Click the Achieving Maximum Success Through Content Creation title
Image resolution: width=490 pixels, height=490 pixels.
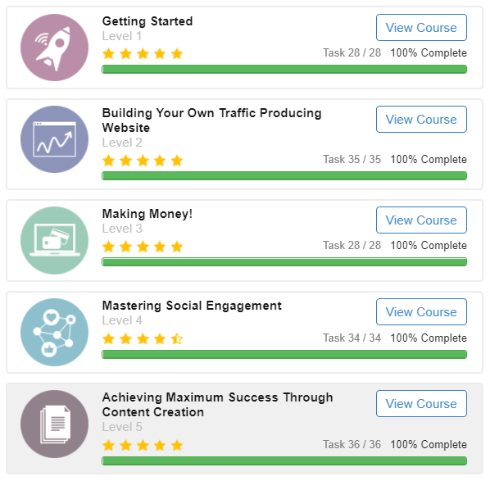[x=217, y=405]
